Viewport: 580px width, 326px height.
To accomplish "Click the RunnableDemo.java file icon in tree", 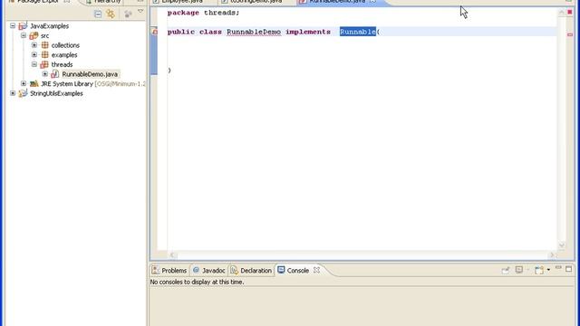I will (x=55, y=74).
